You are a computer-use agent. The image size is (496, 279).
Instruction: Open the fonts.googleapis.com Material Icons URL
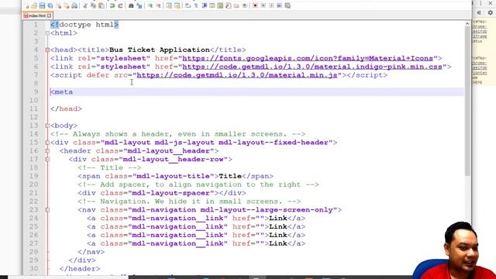point(308,58)
